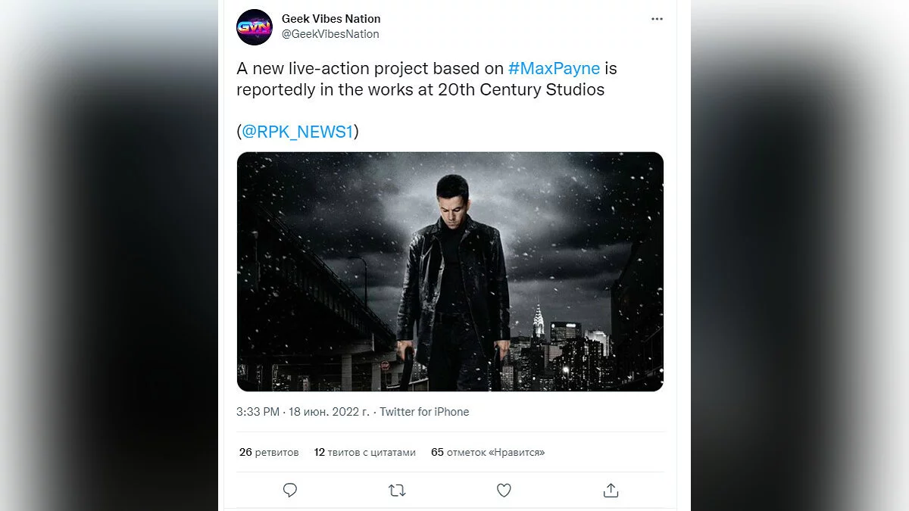The image size is (909, 511).
Task: Click the Twitter for iPhone source link
Action: pyautogui.click(x=424, y=412)
